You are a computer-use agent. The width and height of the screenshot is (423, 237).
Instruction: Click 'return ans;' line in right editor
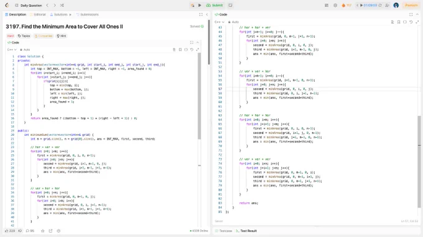248,203
